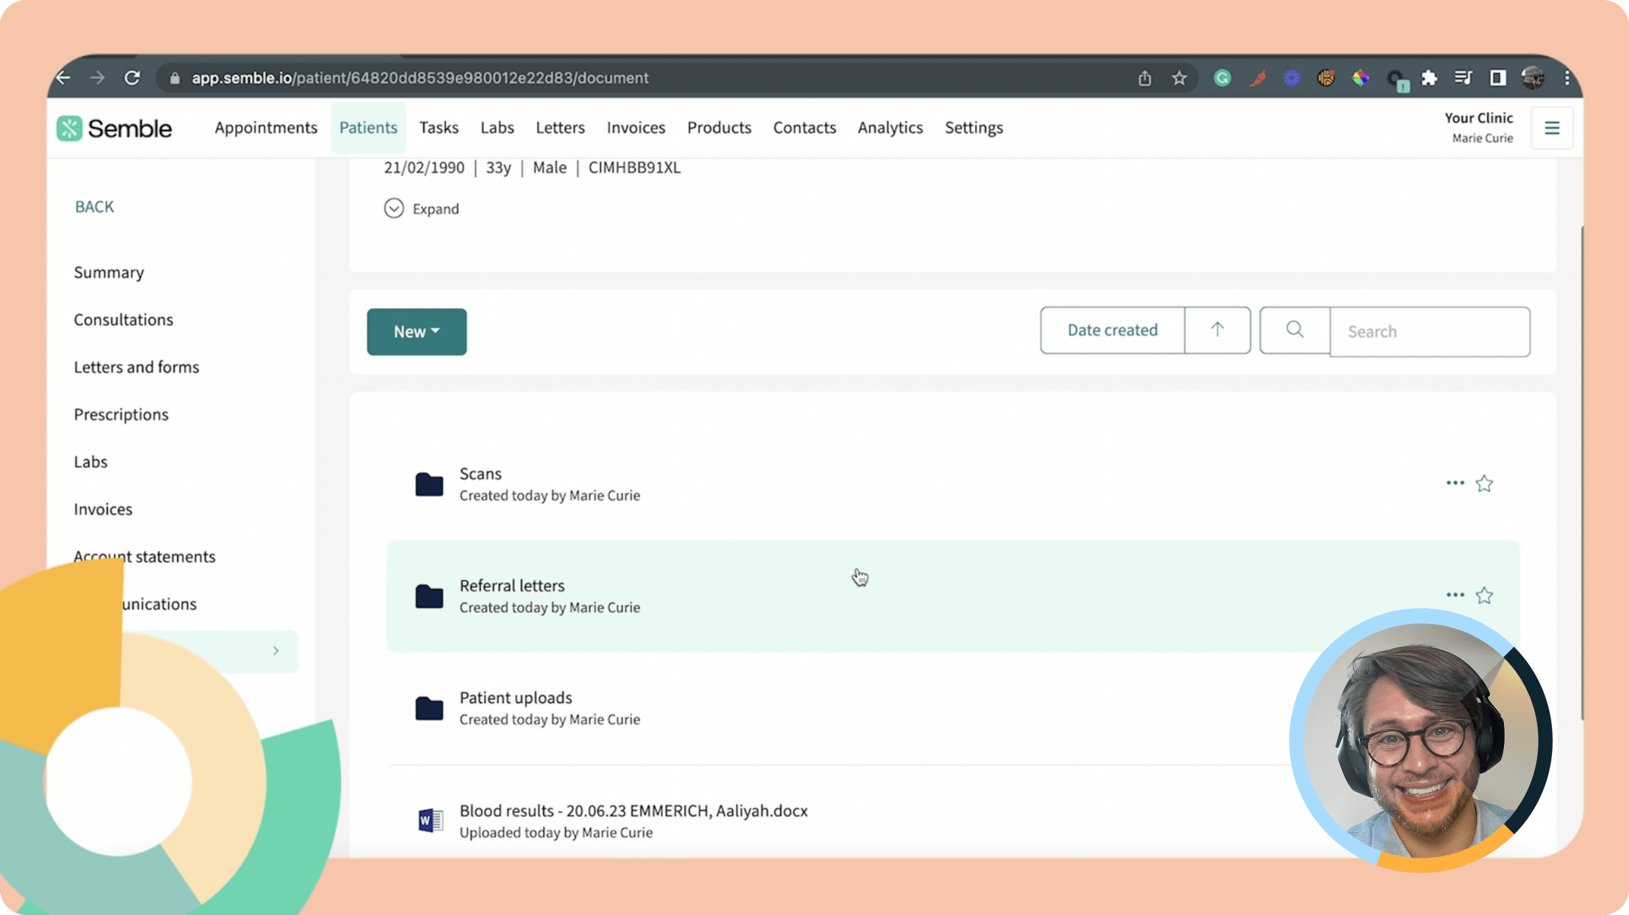The height and width of the screenshot is (915, 1629).
Task: Expand the patient details section
Action: pyautogui.click(x=421, y=209)
